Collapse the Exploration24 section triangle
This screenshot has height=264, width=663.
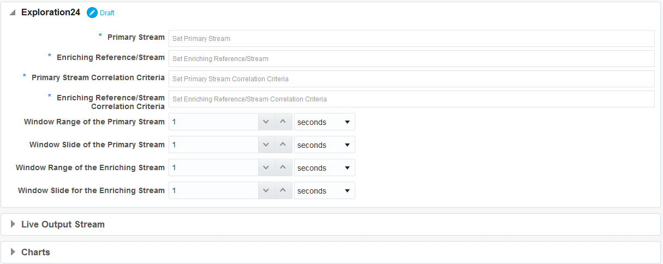[13, 13]
